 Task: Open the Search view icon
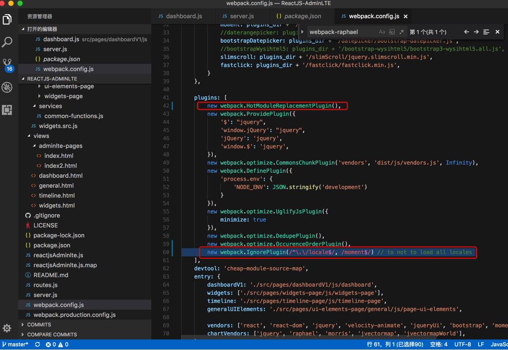(x=7, y=42)
